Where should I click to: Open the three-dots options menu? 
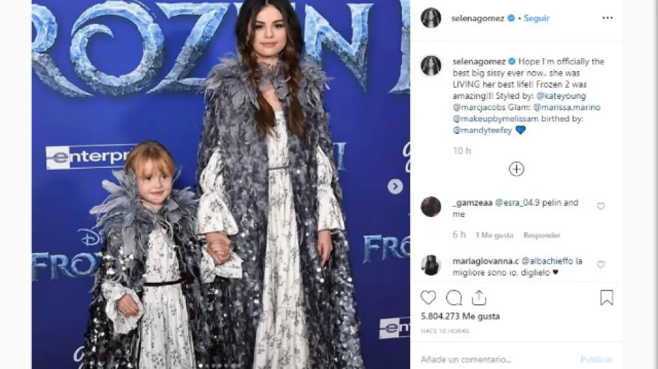(x=607, y=18)
